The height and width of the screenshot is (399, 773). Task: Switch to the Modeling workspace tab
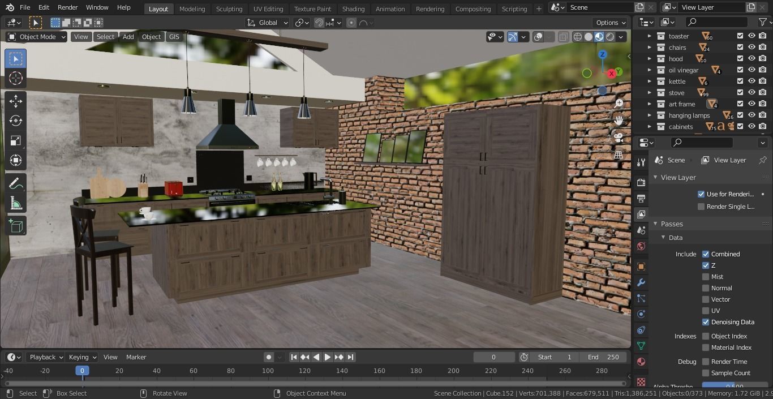point(192,8)
